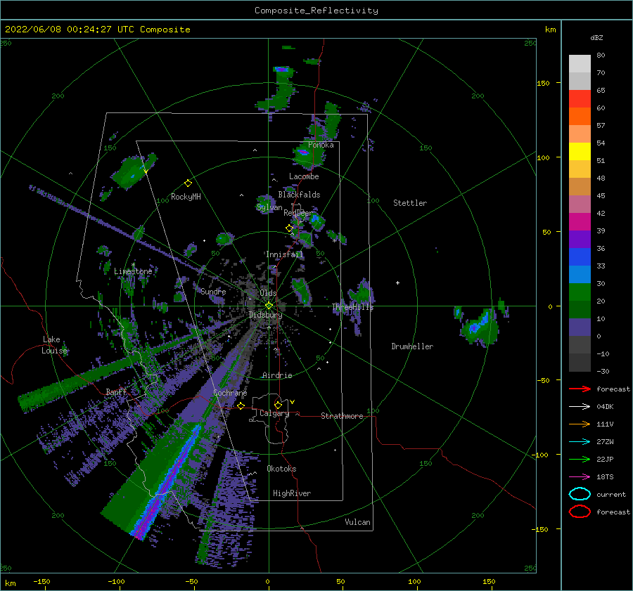
Task: Click the dBZ legend heading
Action: point(596,37)
